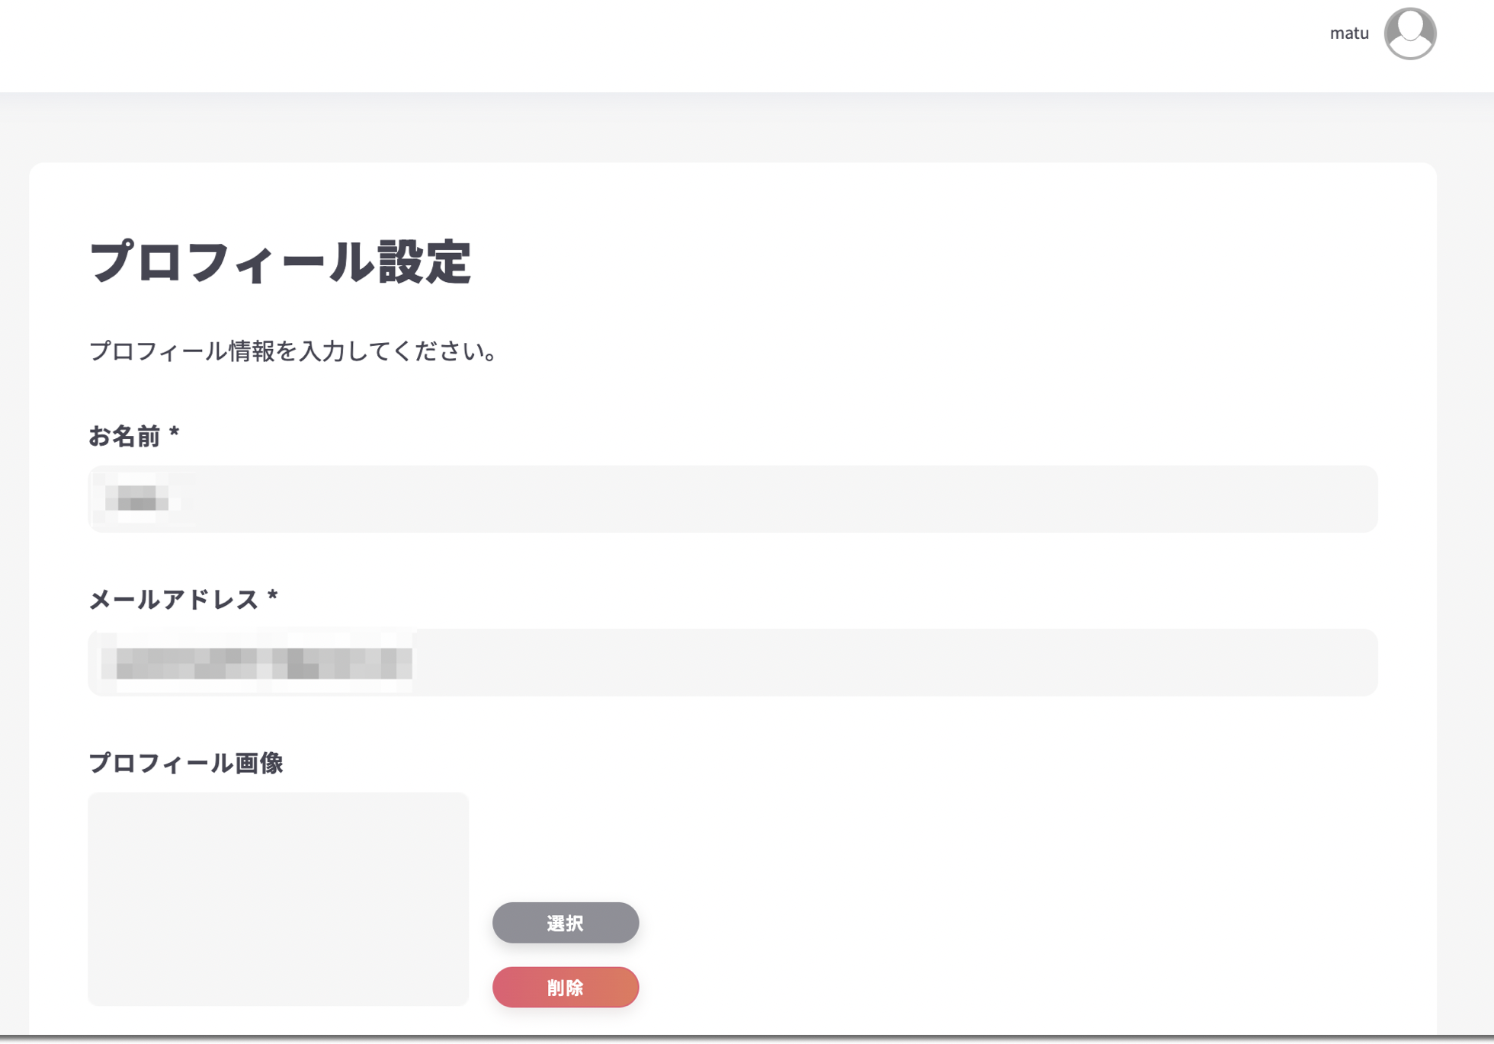
Task: Click the 選択 button to choose an image
Action: 565,923
